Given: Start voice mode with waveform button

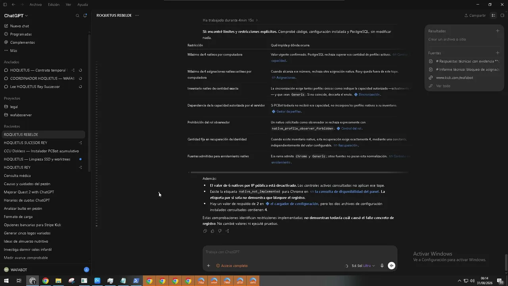Looking at the screenshot, I should [x=391, y=266].
